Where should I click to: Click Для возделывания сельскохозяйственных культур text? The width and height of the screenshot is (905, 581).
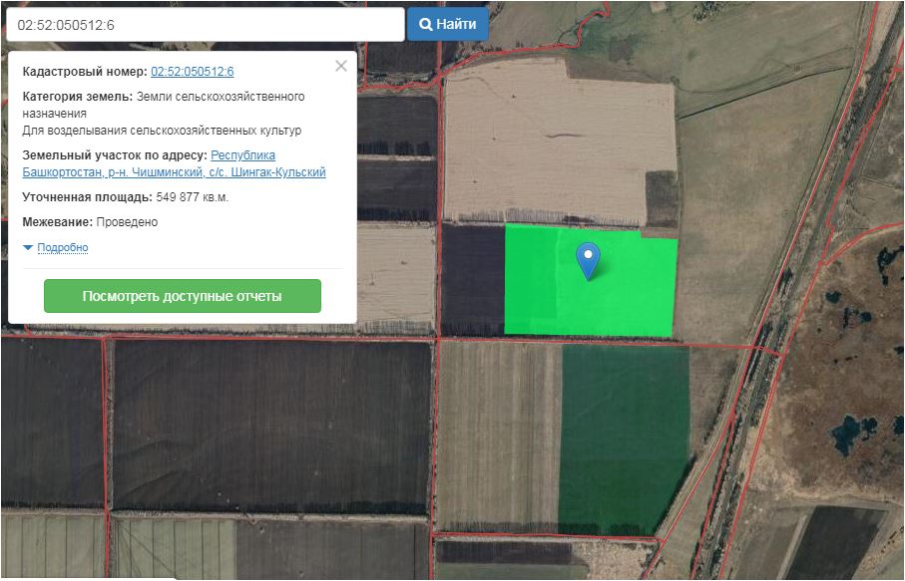pyautogui.click(x=162, y=131)
